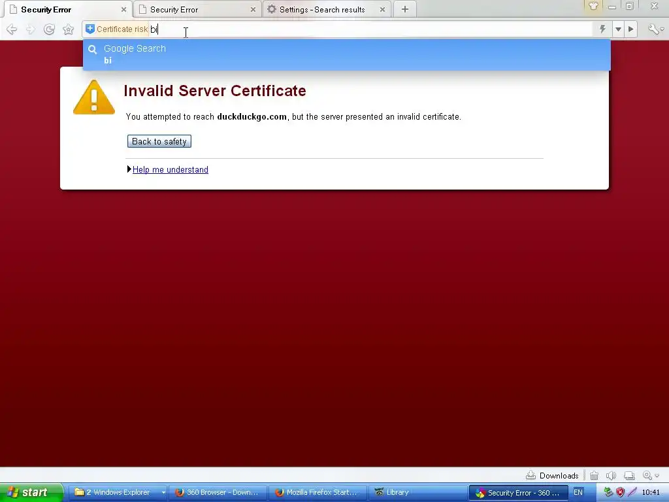
Task: Open the Windows Explorer taskbar group
Action: [x=117, y=492]
